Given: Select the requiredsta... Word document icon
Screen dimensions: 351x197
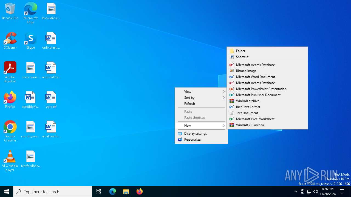Looking at the screenshot, I should [x=51, y=71].
